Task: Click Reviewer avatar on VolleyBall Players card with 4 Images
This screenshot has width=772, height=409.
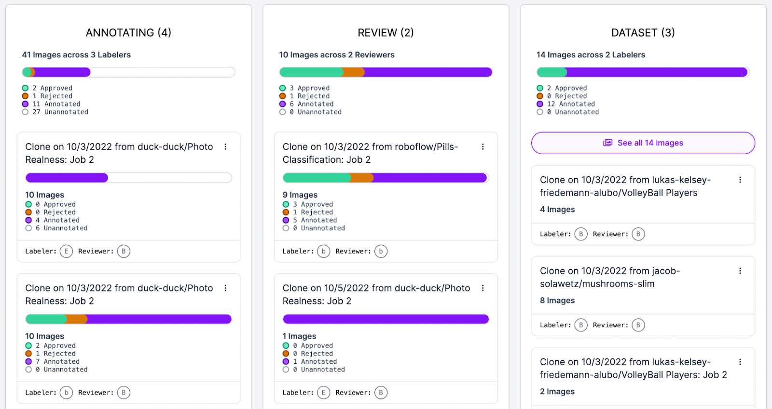Action: (x=638, y=234)
